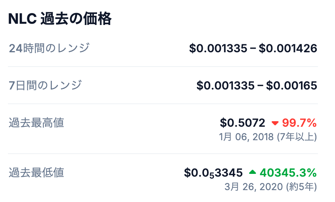Click the 24-hour low value $0.001335

tap(218, 48)
